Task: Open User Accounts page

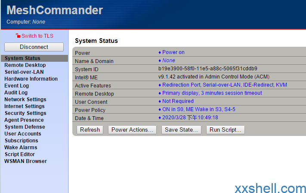Action: 23,134
